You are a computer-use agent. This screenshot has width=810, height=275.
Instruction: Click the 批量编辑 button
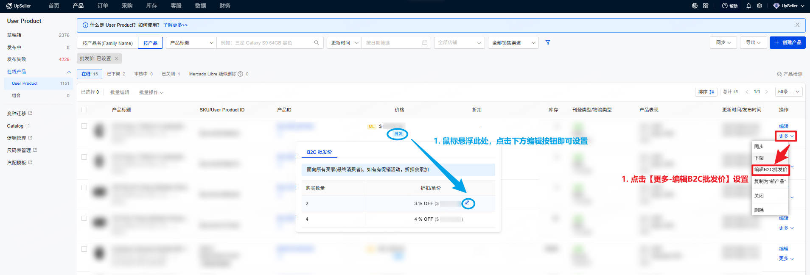[120, 92]
